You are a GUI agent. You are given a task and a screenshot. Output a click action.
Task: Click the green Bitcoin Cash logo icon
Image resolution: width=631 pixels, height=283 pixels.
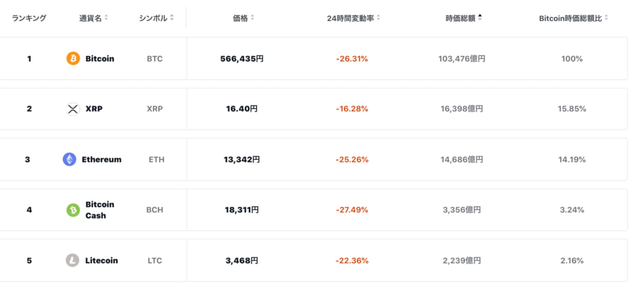coord(73,210)
